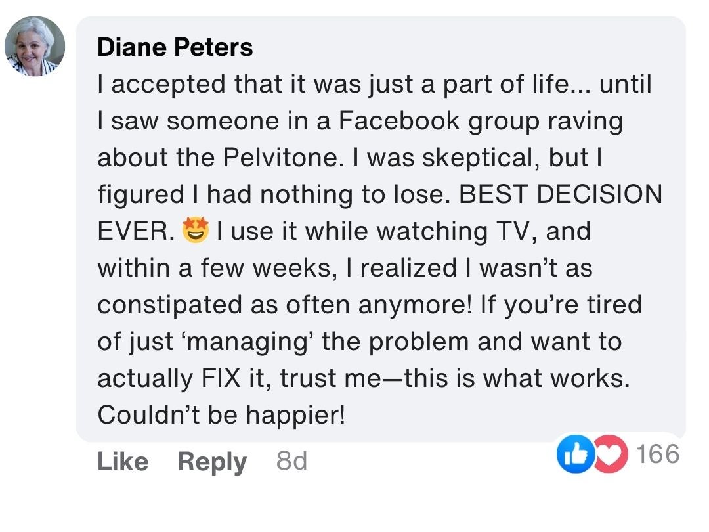Reply to Diane Peters' comment
The image size is (709, 532).
[x=212, y=462]
